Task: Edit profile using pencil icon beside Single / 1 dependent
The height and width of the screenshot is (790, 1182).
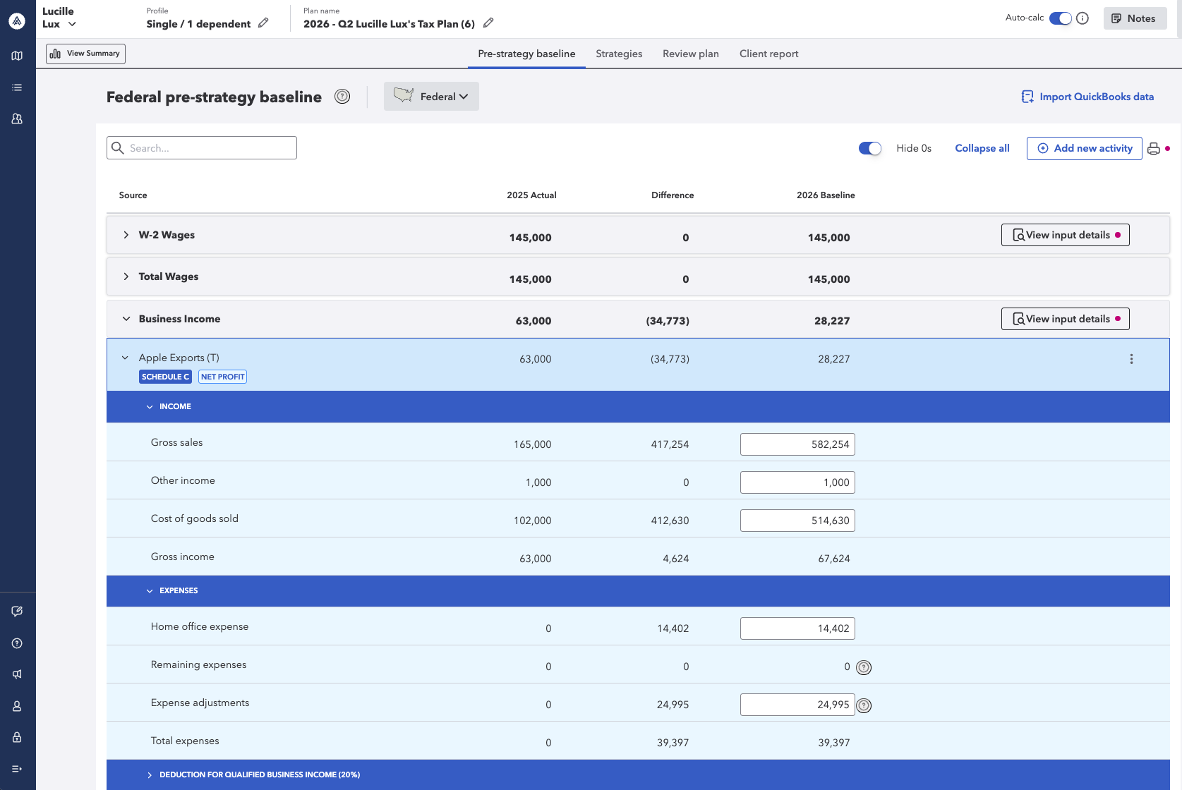Action: click(x=263, y=23)
